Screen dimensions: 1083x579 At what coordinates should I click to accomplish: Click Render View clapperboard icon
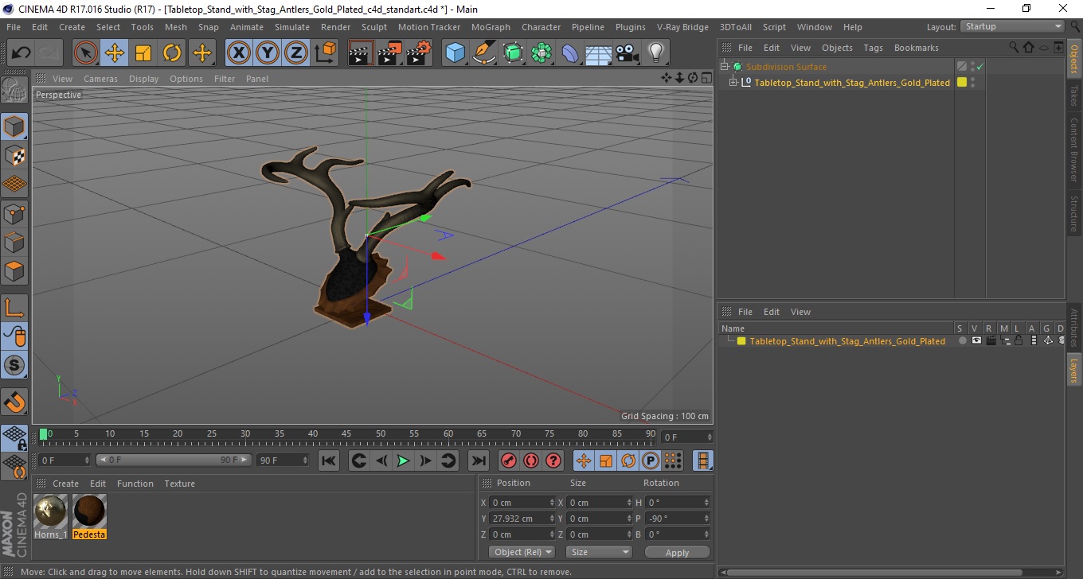(x=361, y=53)
